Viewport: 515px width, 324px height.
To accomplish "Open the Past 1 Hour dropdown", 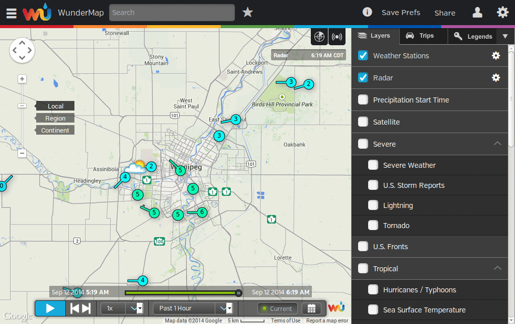I will [193, 308].
